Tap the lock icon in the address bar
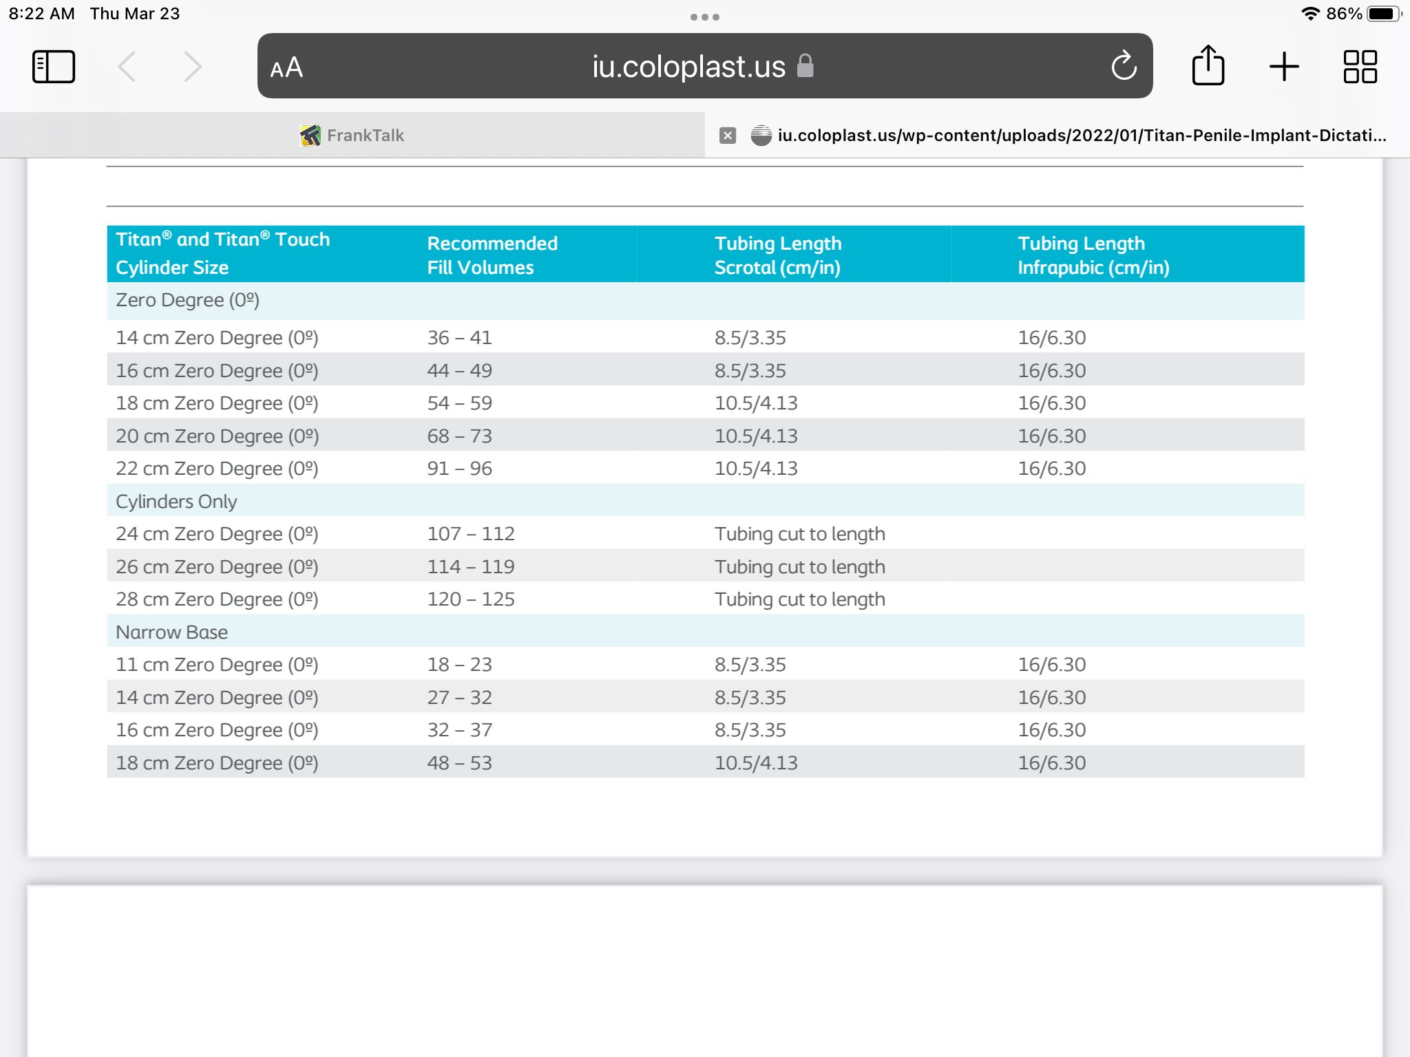The height and width of the screenshot is (1057, 1410). point(806,66)
